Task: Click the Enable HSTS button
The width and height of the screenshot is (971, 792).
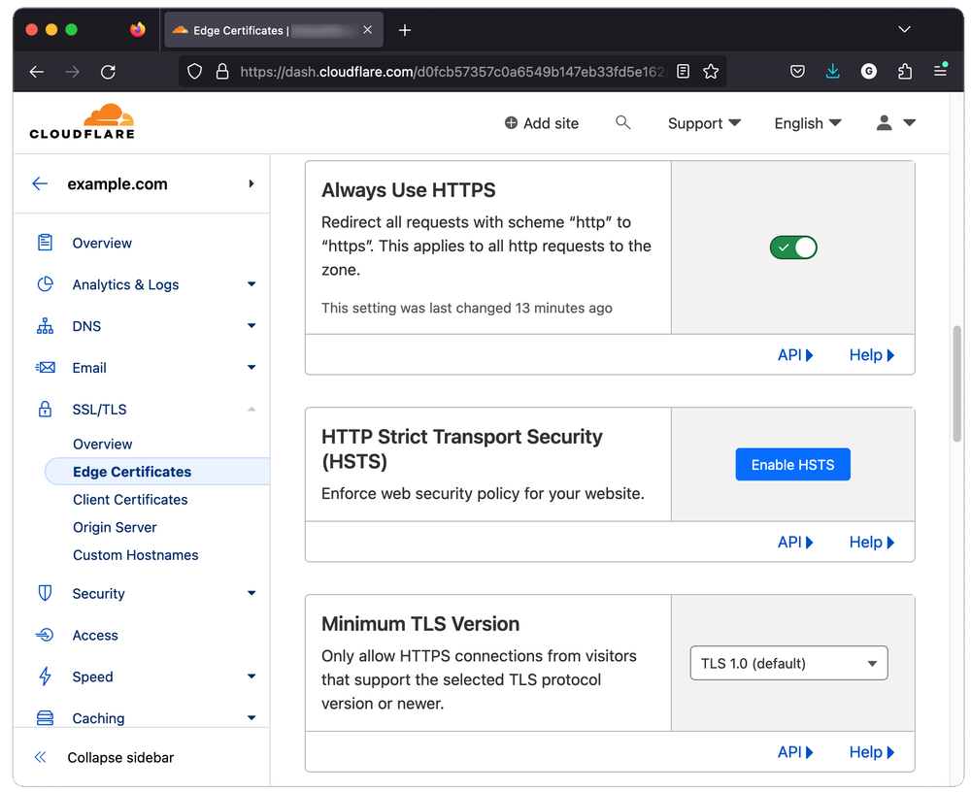Action: tap(792, 465)
